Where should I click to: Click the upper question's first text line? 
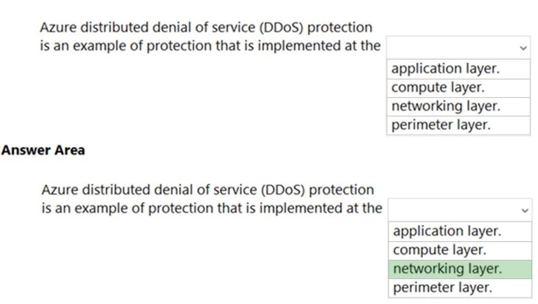[206, 28]
